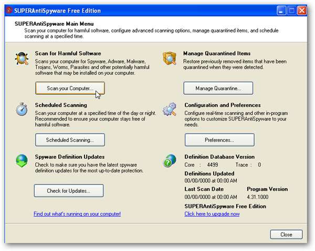Follow the 'Click here to upgrade now' link
This screenshot has height=251, width=315.
(212, 214)
